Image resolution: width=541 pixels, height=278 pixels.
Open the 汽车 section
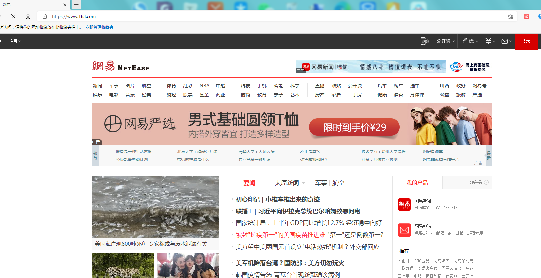pos(382,86)
